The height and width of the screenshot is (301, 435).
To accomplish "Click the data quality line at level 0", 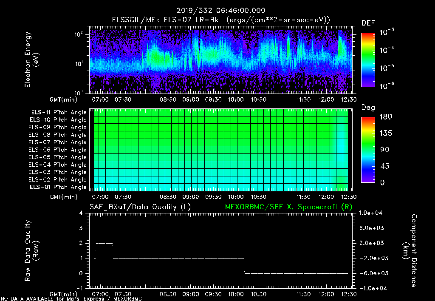I will (x=297, y=273).
